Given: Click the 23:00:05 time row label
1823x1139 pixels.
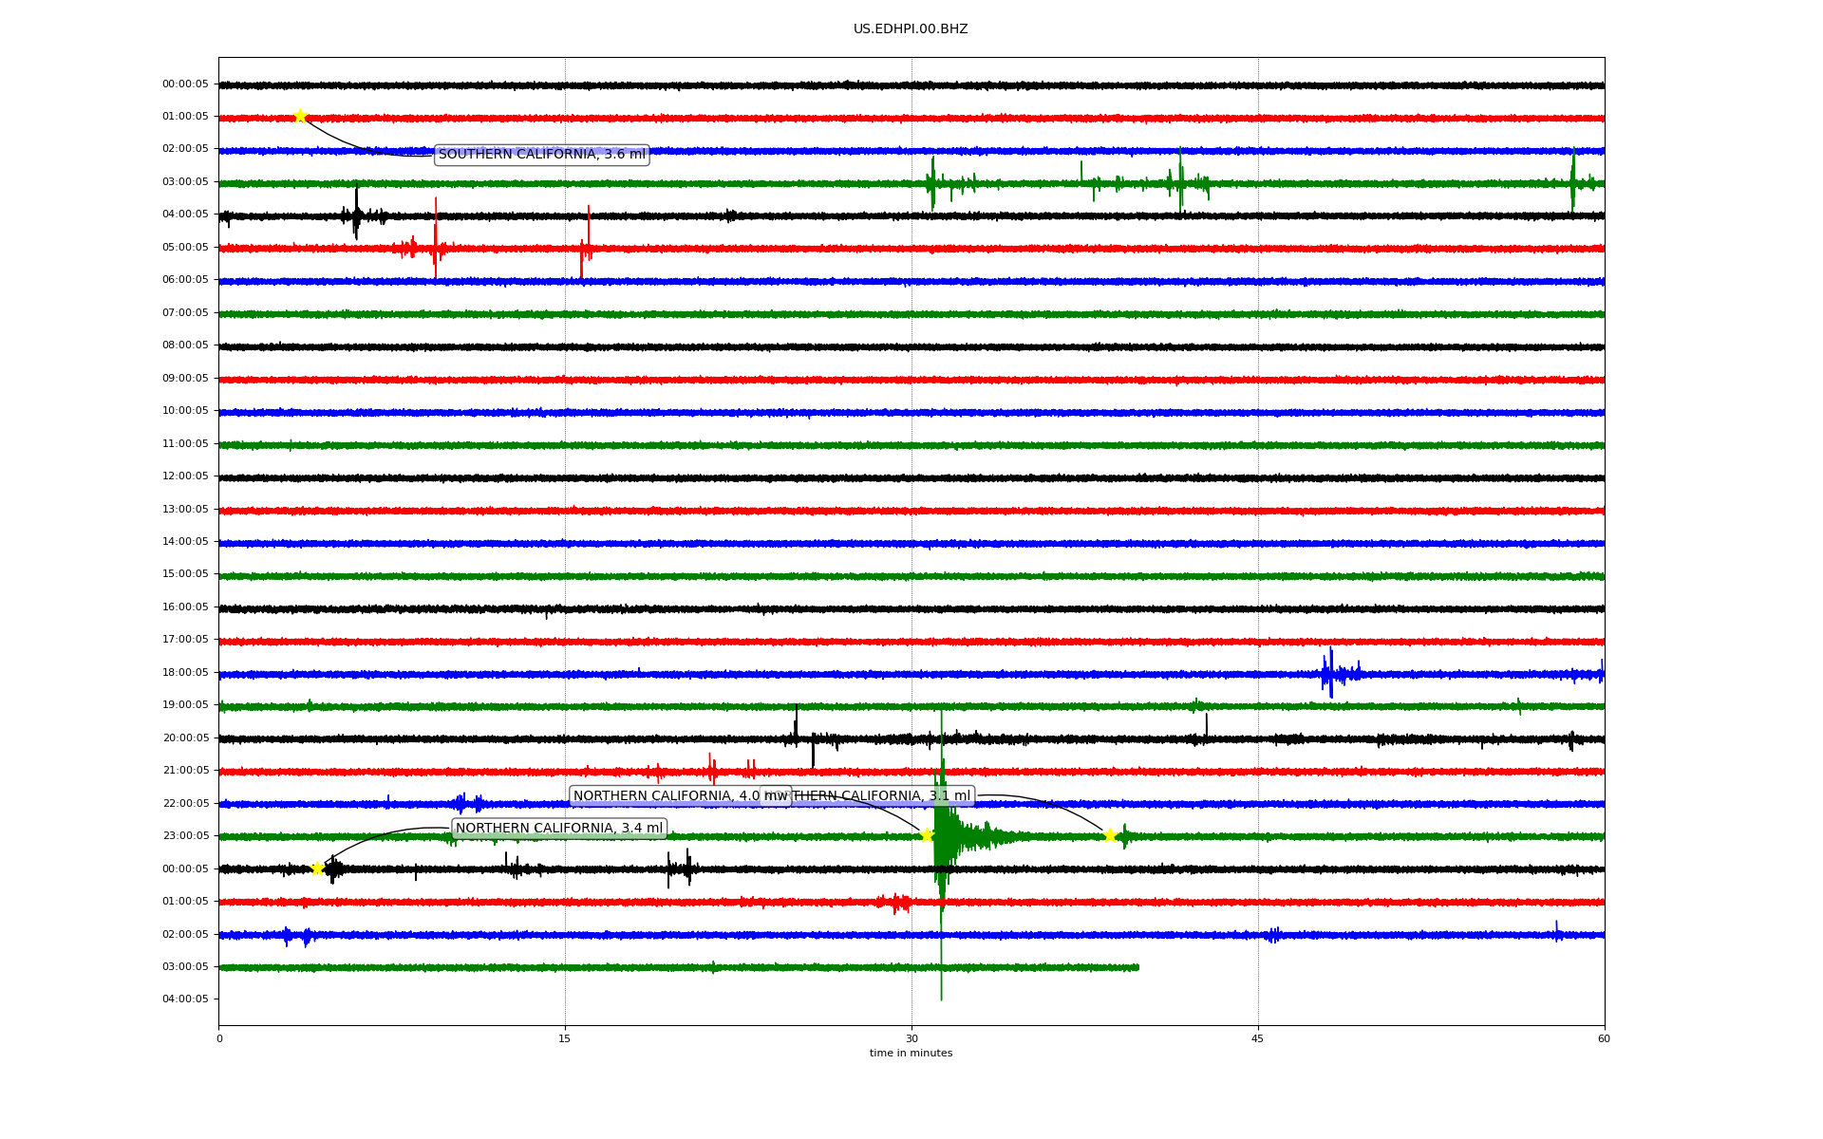Looking at the screenshot, I should click(185, 836).
